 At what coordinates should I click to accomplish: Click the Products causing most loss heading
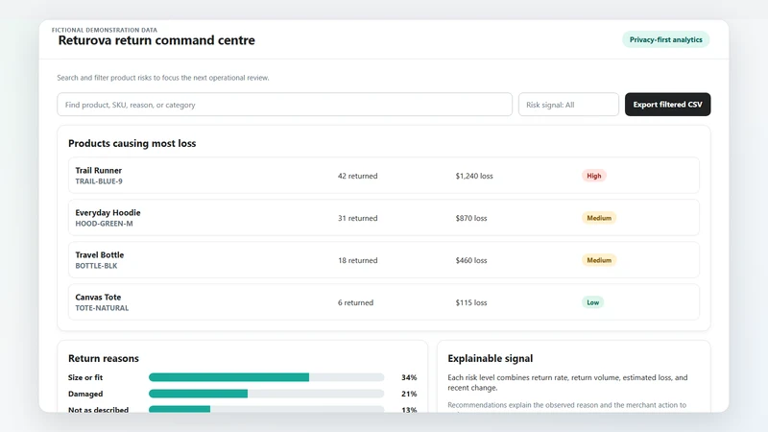[x=132, y=143]
